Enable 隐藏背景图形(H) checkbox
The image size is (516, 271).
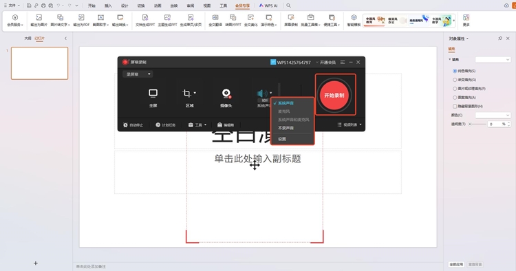point(455,107)
